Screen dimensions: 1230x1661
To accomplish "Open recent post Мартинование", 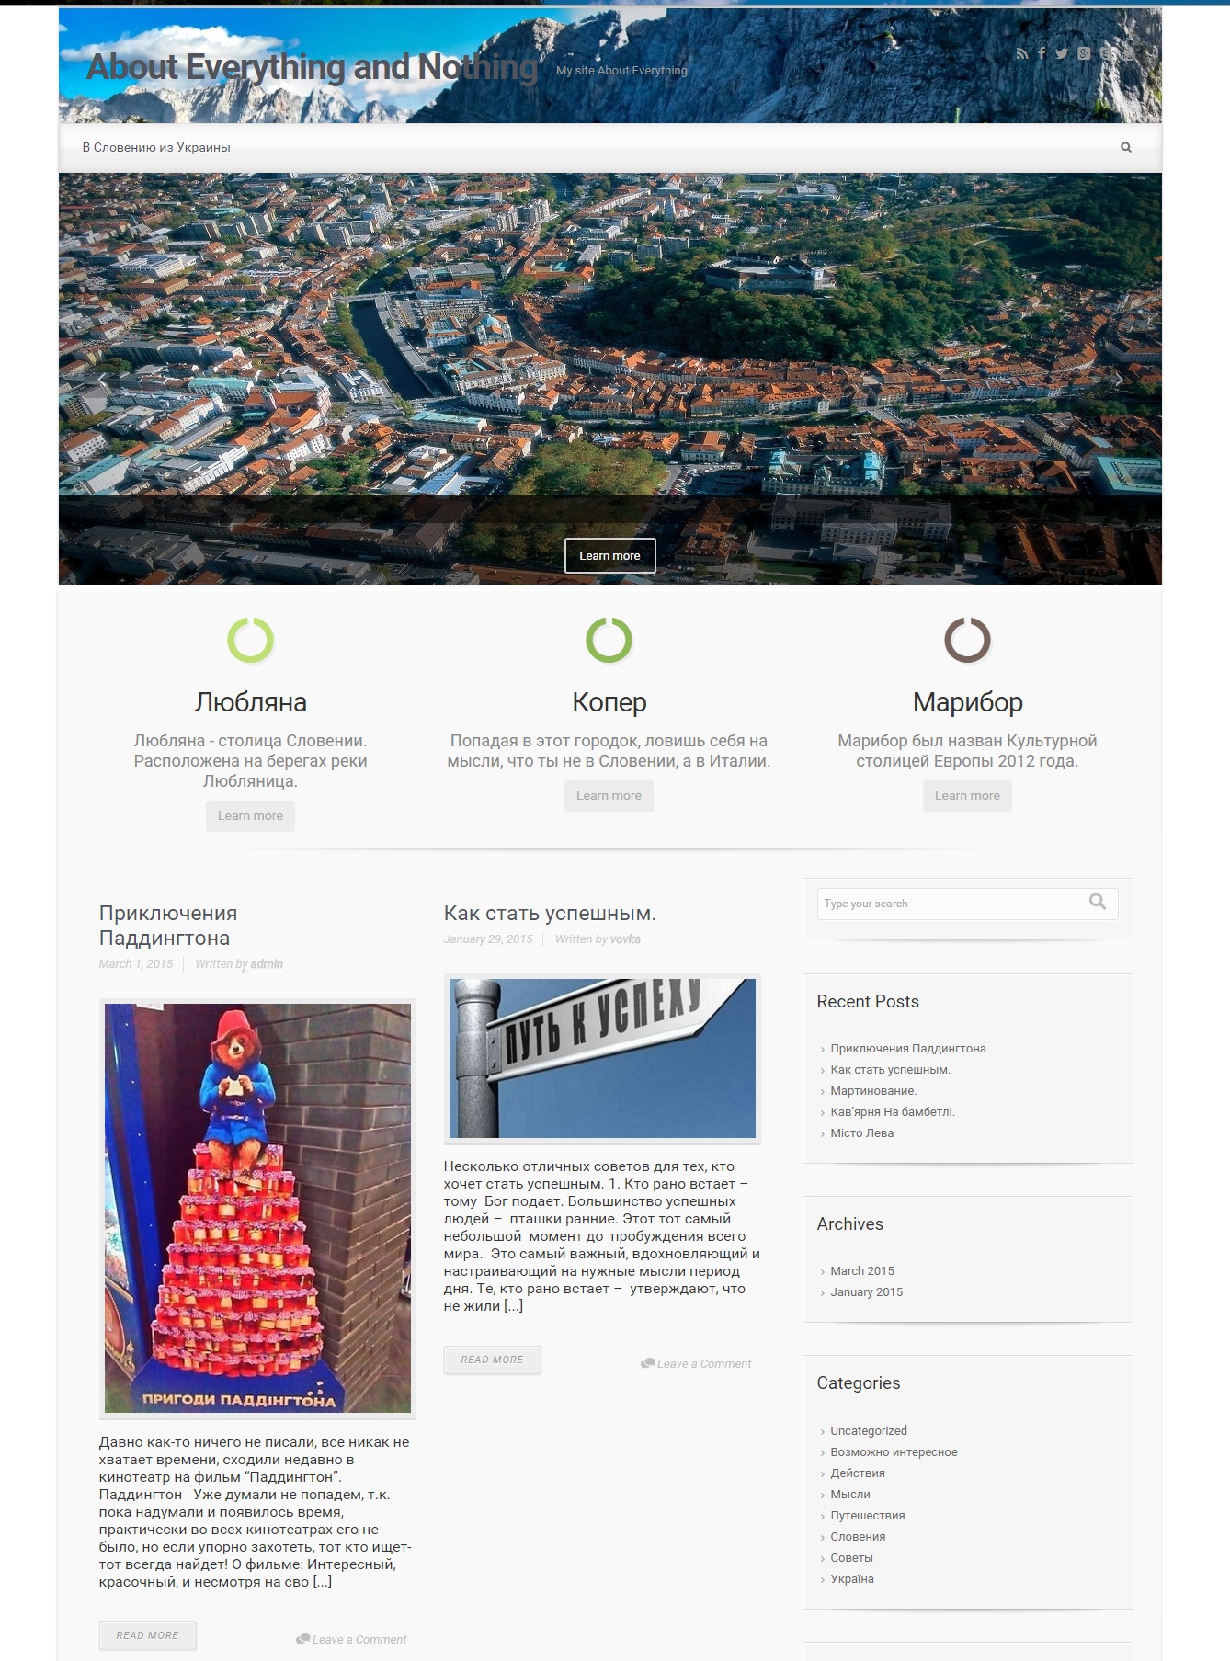I will pos(872,1090).
